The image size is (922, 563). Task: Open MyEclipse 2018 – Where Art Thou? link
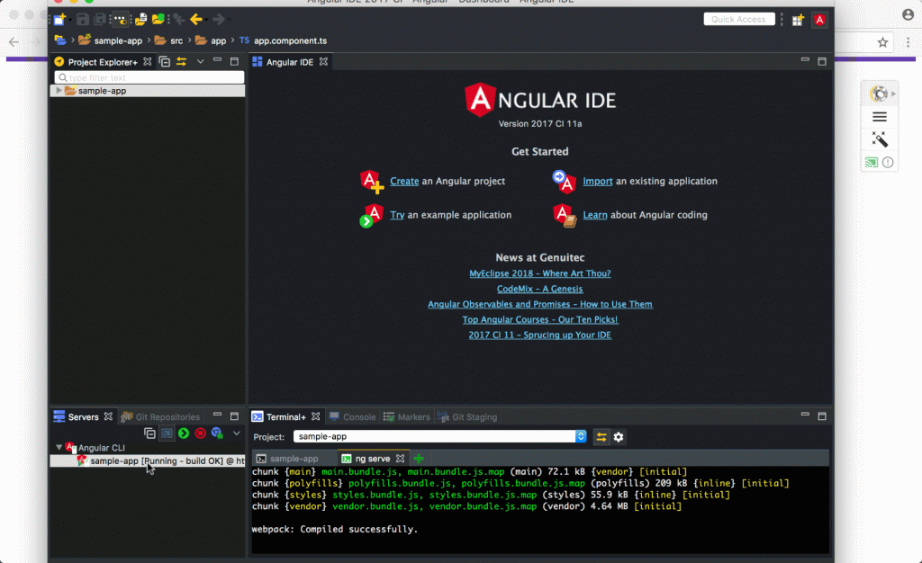coord(540,273)
